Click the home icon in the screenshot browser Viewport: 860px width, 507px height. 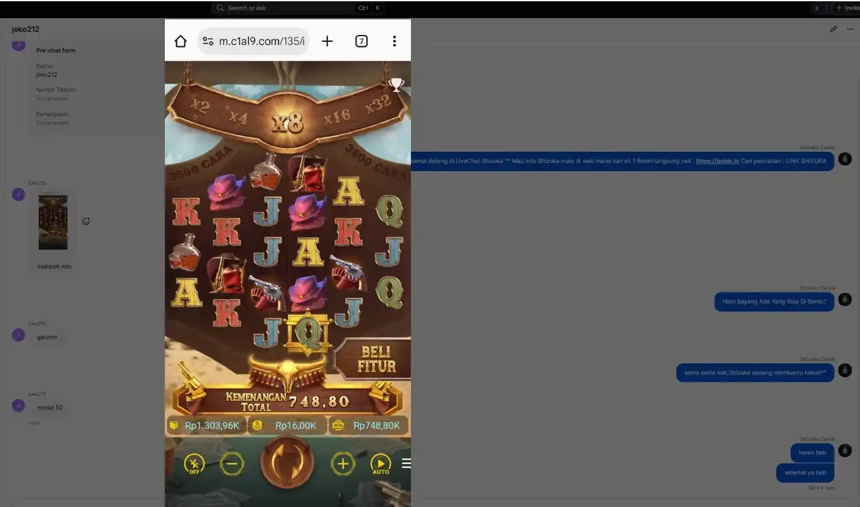click(180, 41)
